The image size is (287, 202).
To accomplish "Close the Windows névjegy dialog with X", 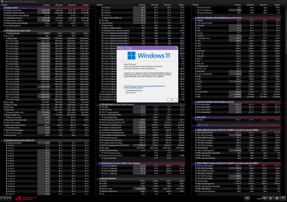I will pyautogui.click(x=176, y=48).
